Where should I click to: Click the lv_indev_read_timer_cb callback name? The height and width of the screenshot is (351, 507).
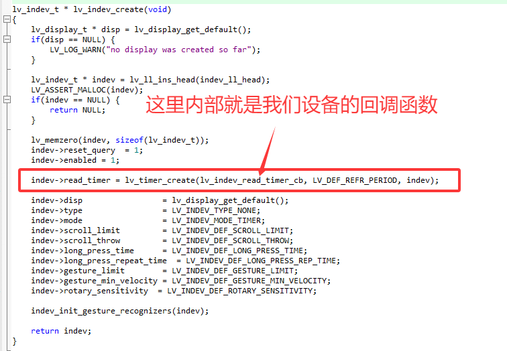[x=251, y=180]
